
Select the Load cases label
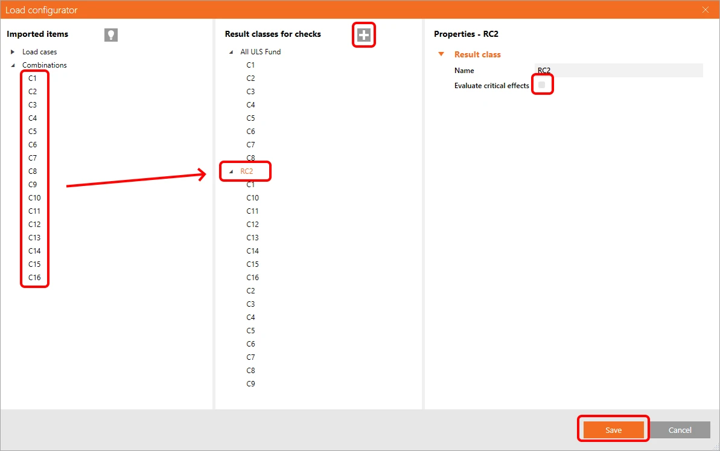(39, 52)
